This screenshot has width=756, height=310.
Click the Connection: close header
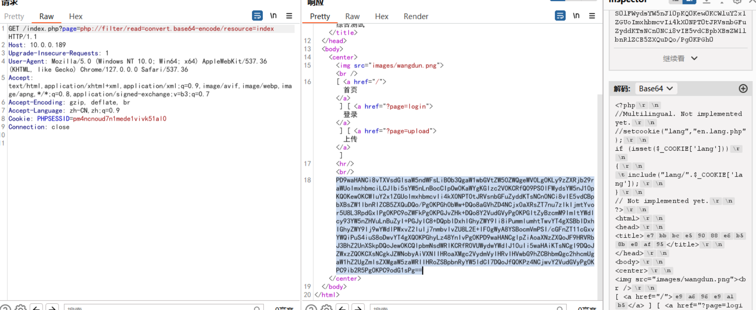39,127
